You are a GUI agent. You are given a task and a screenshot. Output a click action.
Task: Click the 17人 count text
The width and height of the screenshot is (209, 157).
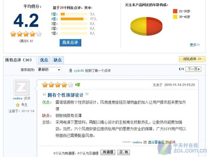coord(93,19)
